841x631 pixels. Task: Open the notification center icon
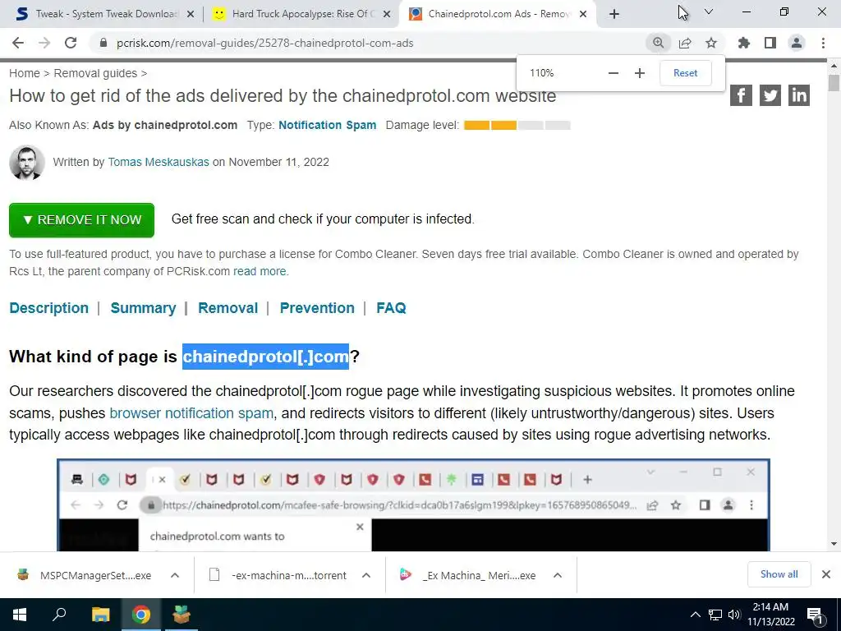815,615
